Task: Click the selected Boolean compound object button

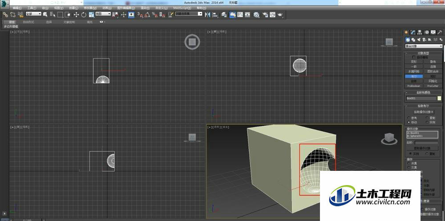Action: click(414, 76)
